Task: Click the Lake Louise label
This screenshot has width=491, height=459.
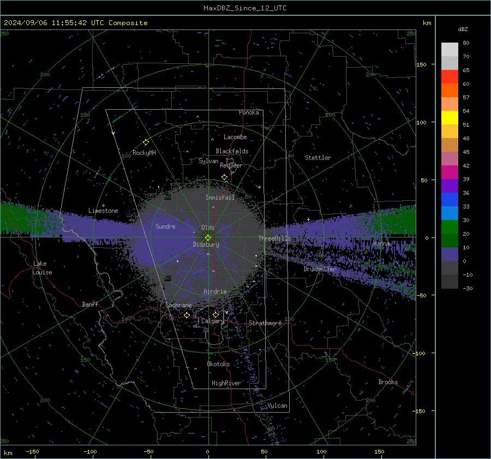Action: (x=42, y=268)
